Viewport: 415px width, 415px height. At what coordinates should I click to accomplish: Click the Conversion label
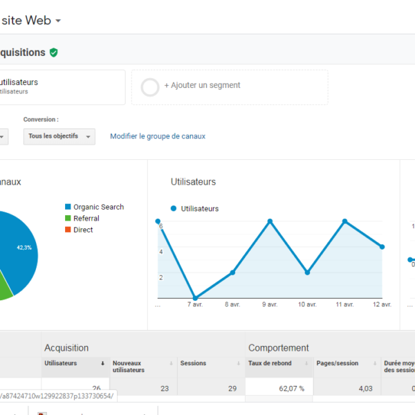[41, 120]
